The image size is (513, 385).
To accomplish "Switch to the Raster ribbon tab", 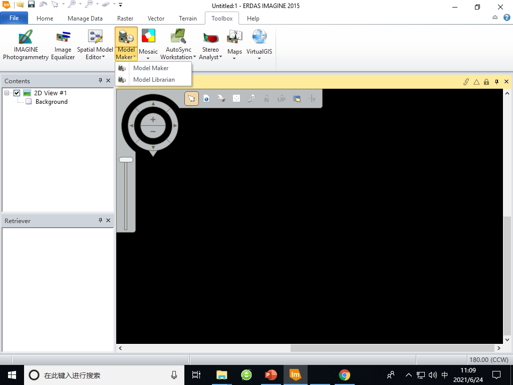I will point(125,18).
